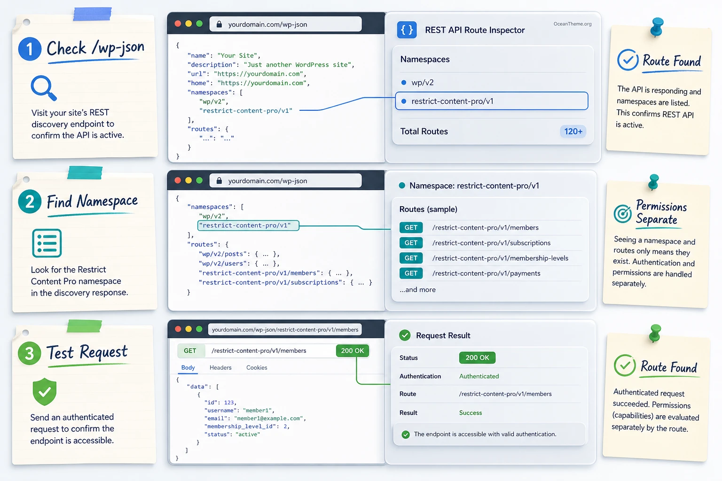Click the GET badge for the /members route in Routes (sample)
This screenshot has height=481, width=722.
(411, 228)
